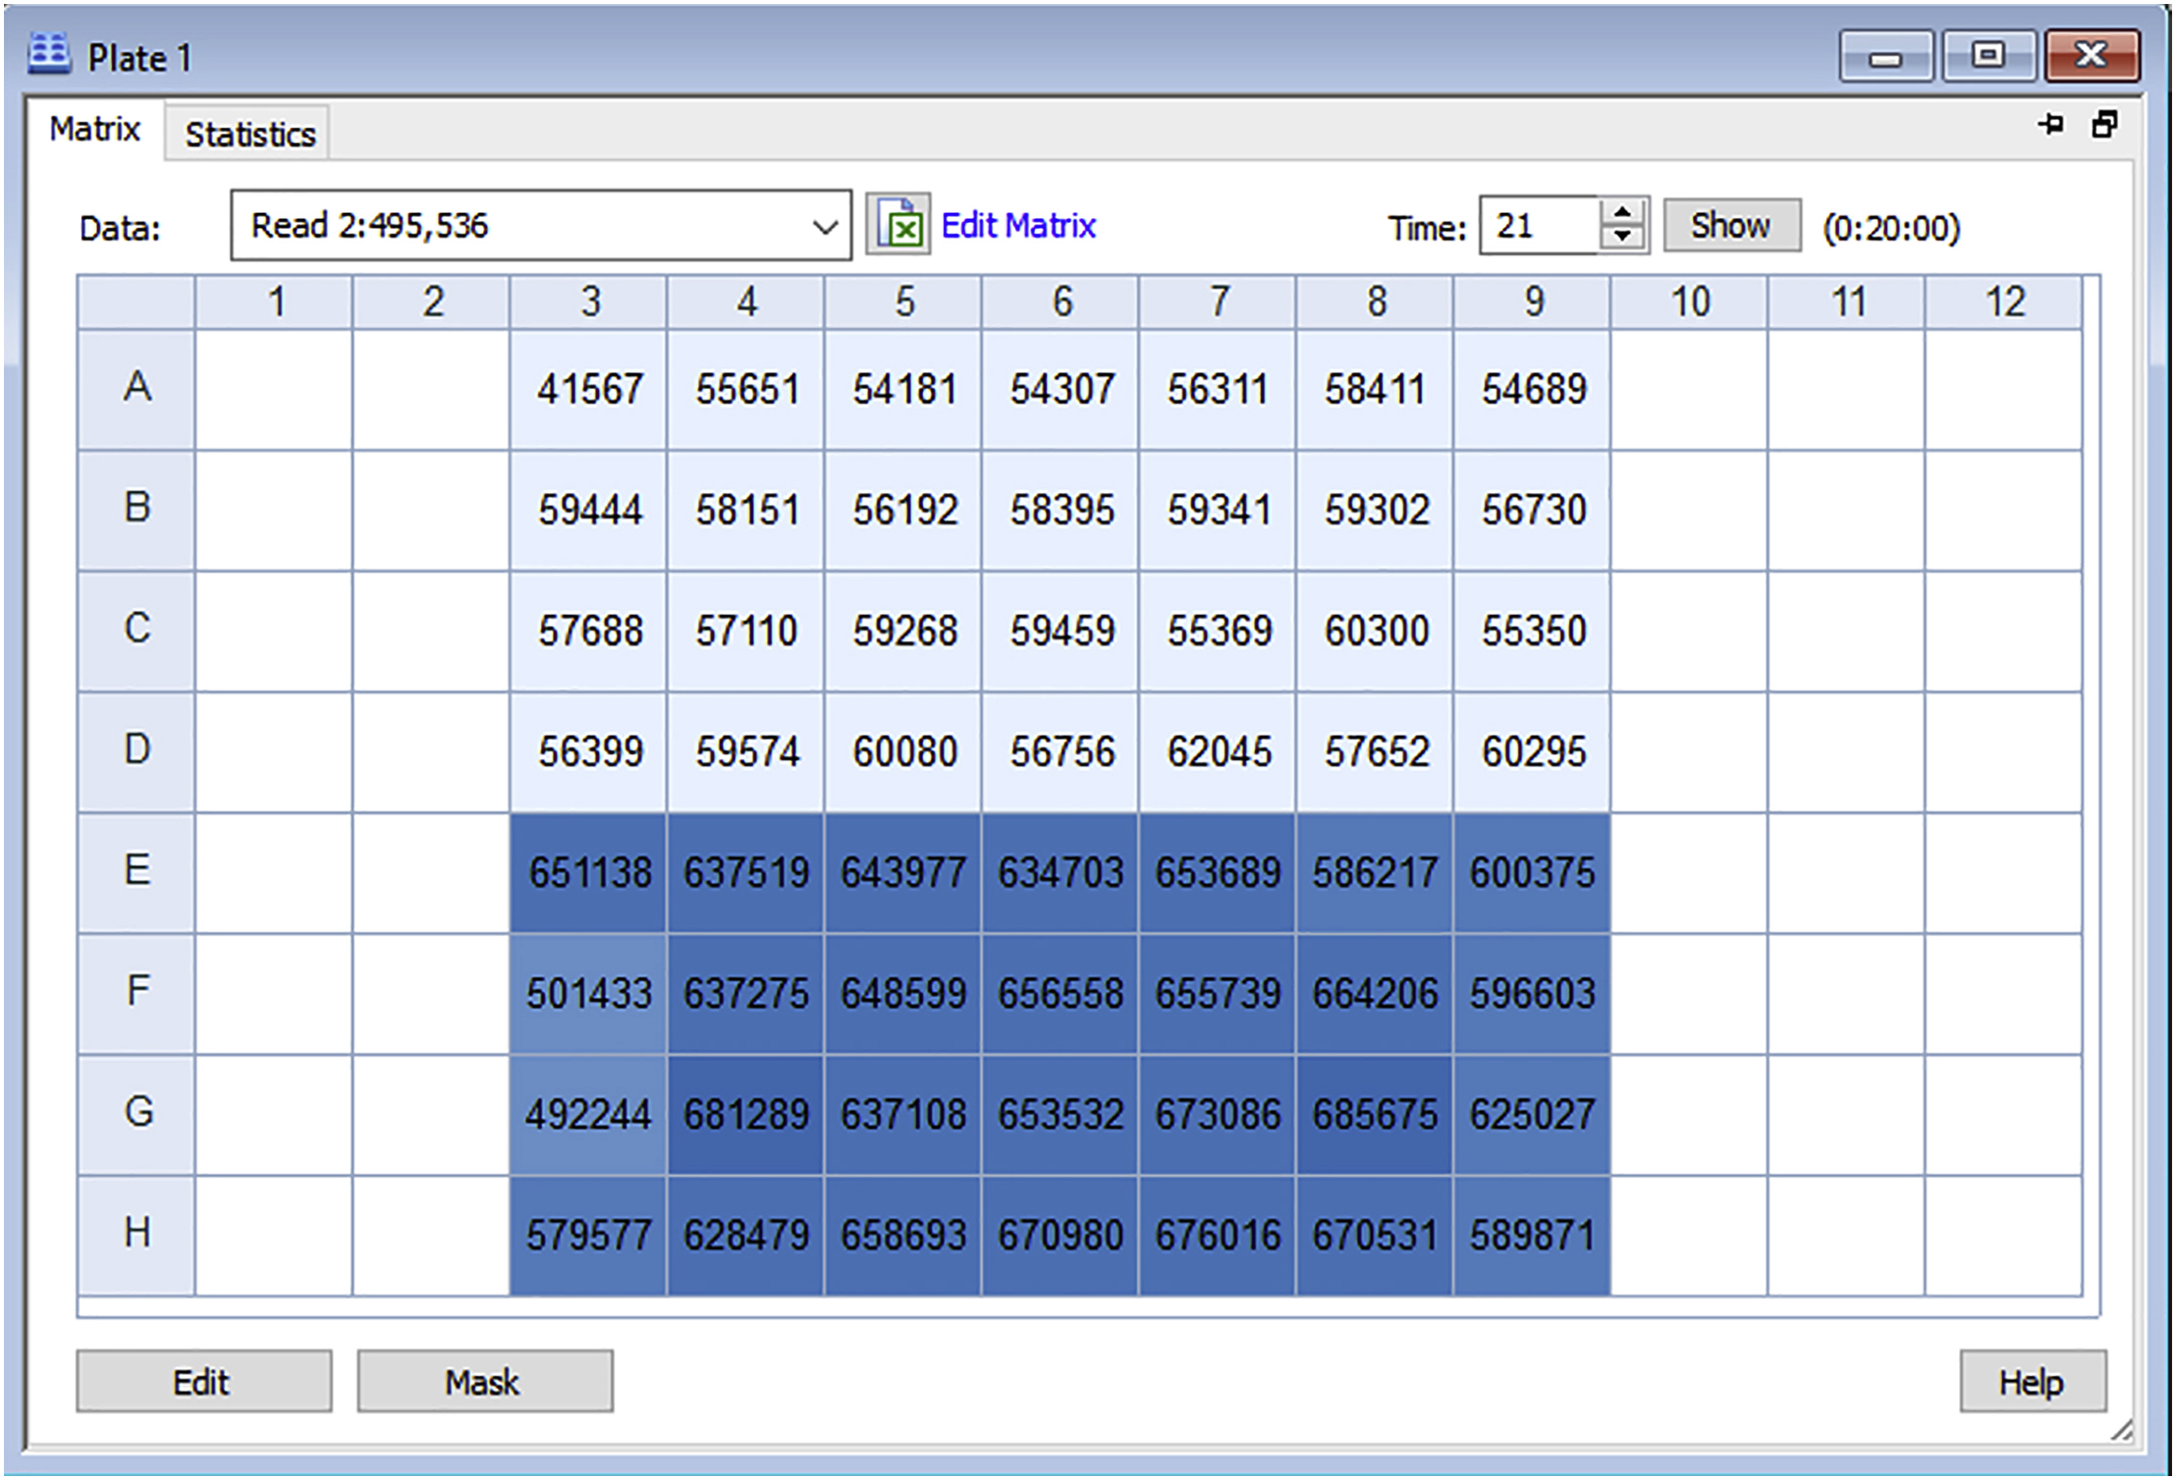The width and height of the screenshot is (2176, 1480).
Task: Decrease the Time value with down arrow
Action: pyautogui.click(x=1623, y=238)
